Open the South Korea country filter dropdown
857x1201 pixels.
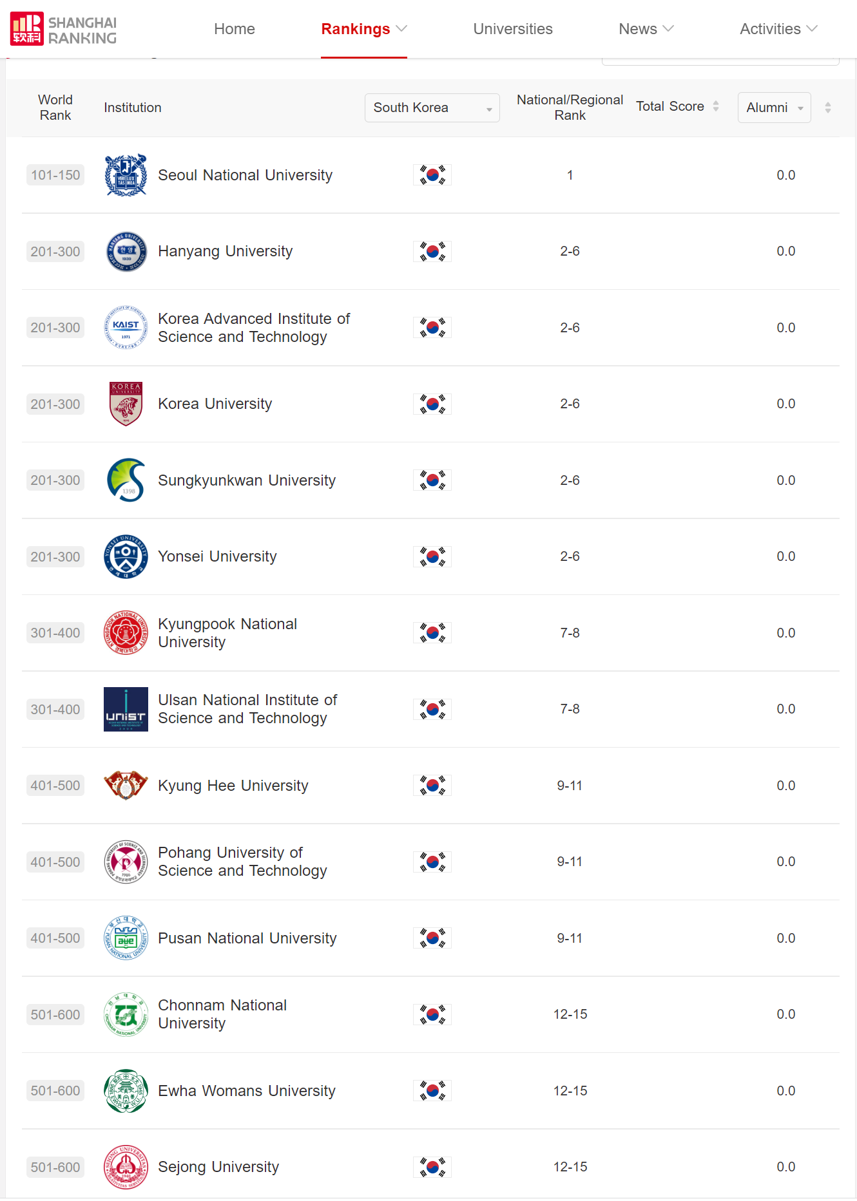[432, 108]
